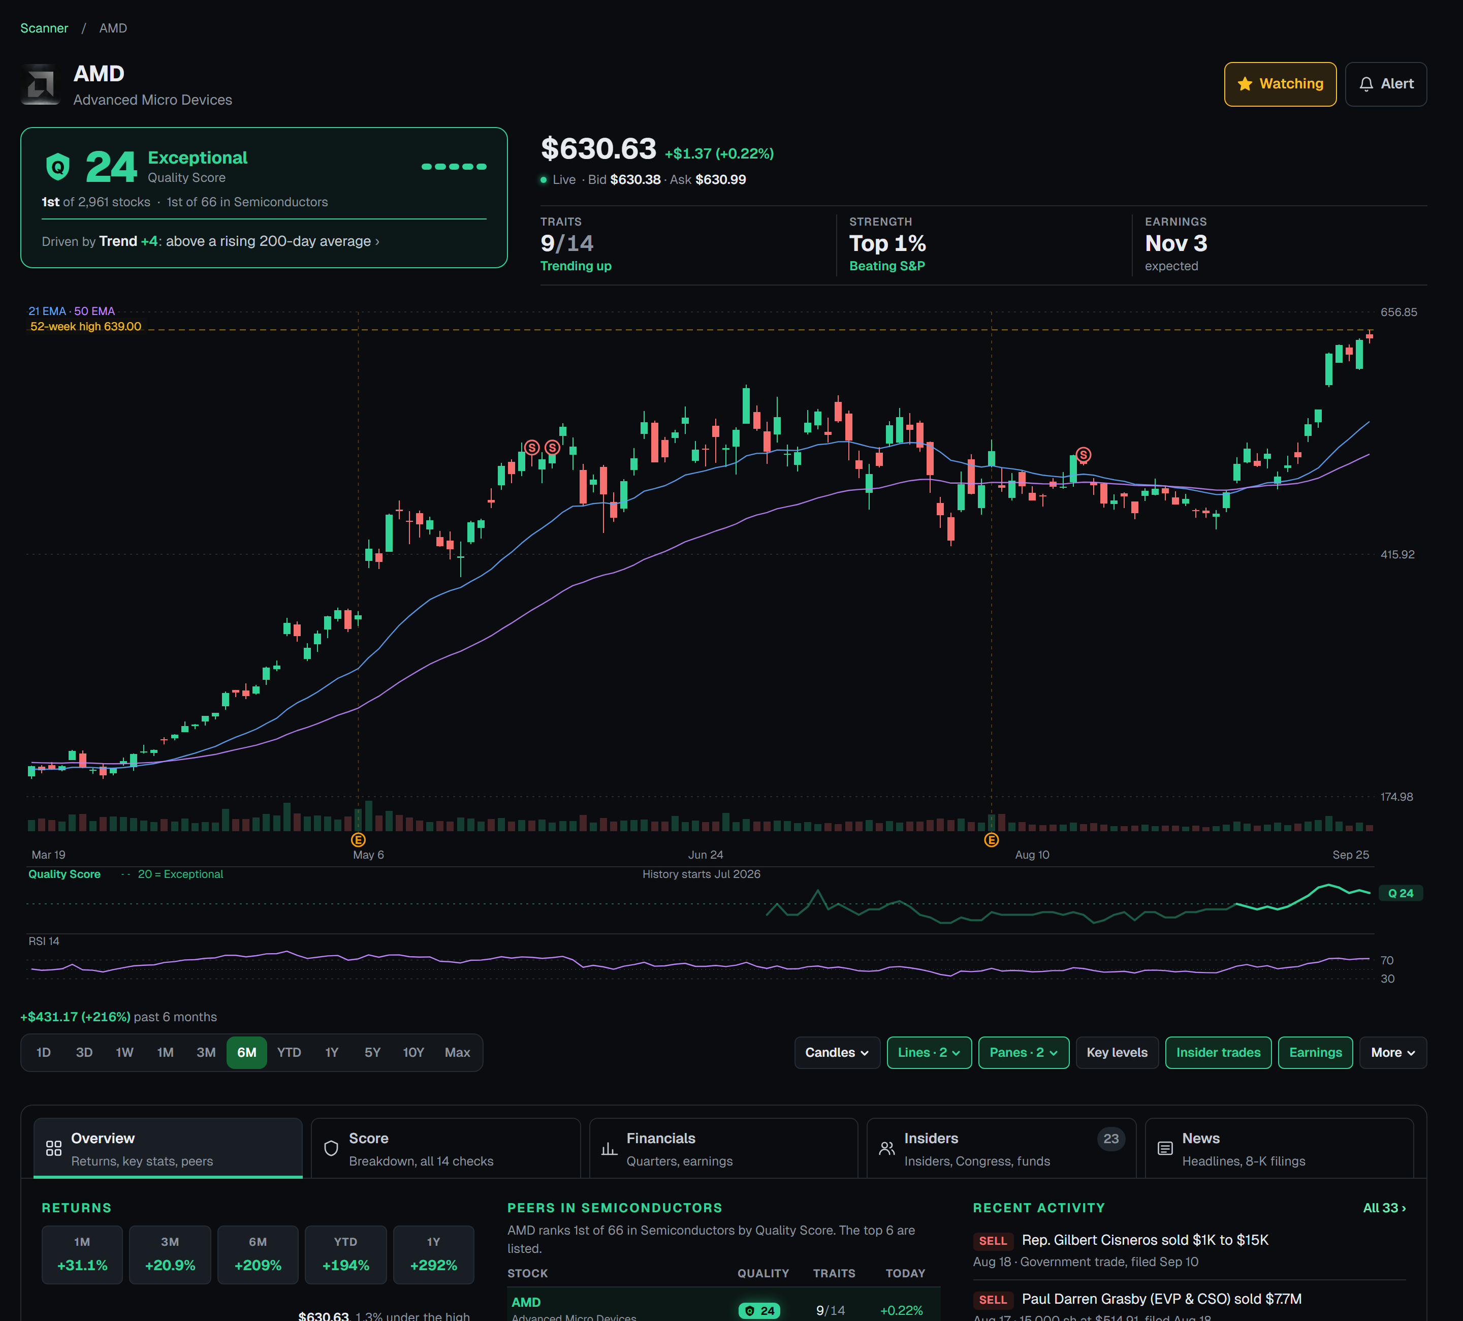Switch to the Score tab

pos(446,1148)
